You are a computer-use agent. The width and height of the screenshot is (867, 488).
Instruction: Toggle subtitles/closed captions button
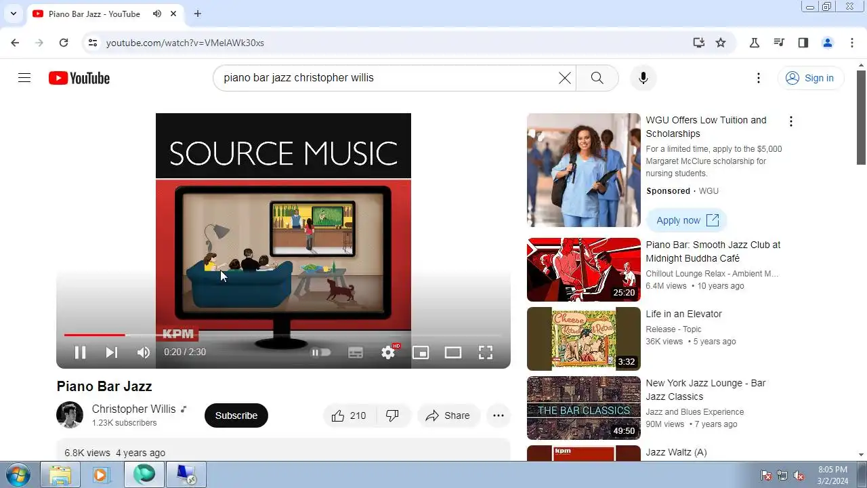356,352
